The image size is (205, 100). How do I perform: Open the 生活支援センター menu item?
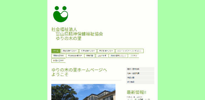pyautogui.click(x=88, y=51)
